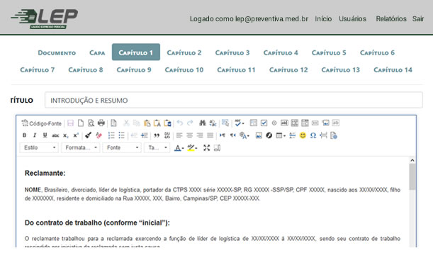The height and width of the screenshot is (258, 433).
Task: Open the Capítulo 10 tab
Action: tap(184, 70)
